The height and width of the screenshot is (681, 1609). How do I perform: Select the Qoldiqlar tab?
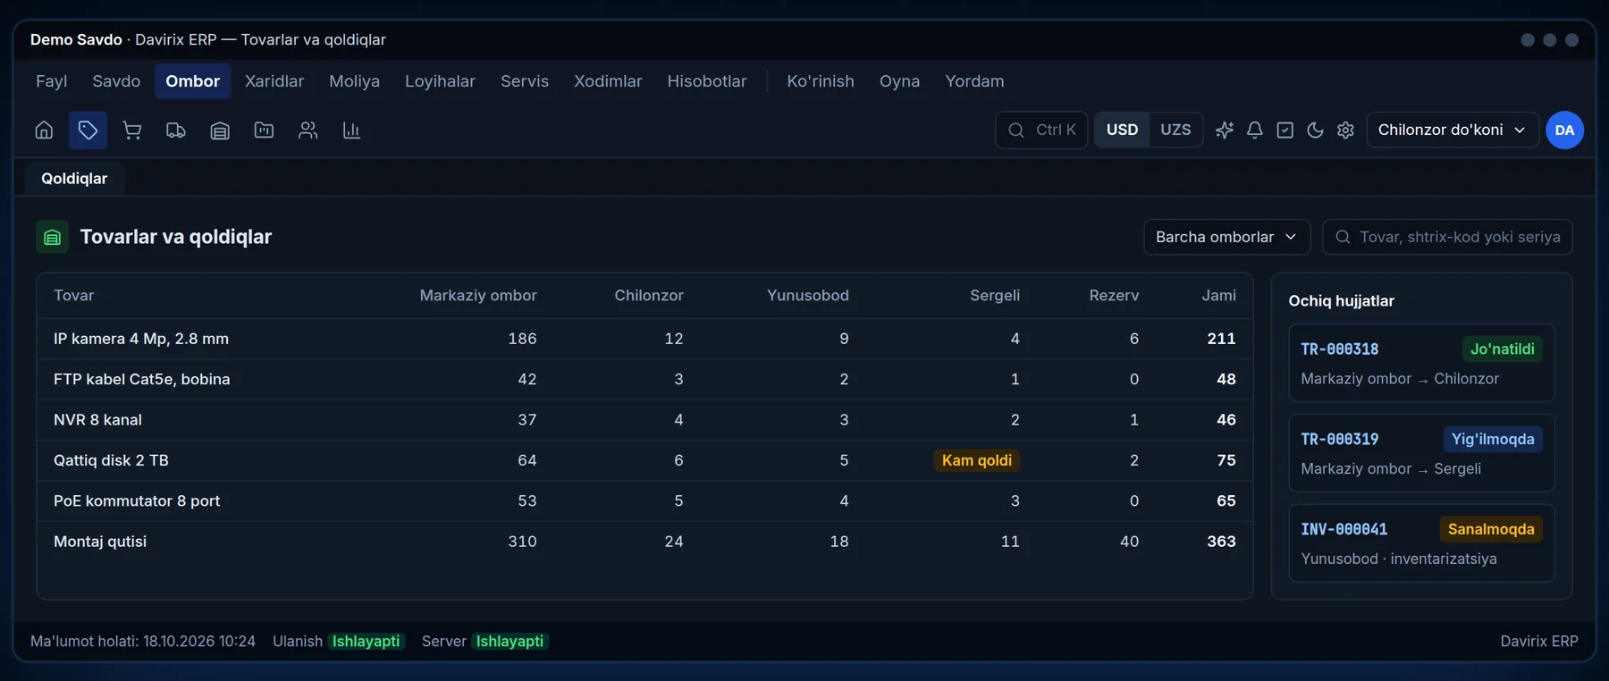(x=74, y=179)
